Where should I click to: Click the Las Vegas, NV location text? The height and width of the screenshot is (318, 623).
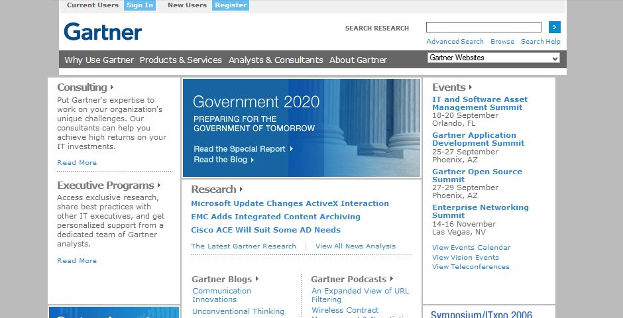tap(459, 233)
